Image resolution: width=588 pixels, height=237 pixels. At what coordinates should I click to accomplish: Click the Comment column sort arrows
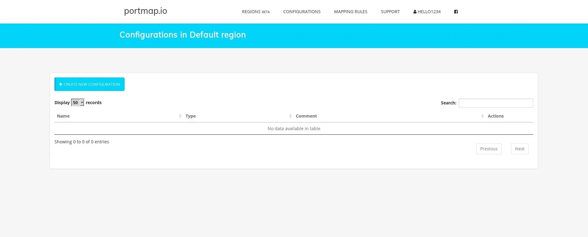coord(482,116)
